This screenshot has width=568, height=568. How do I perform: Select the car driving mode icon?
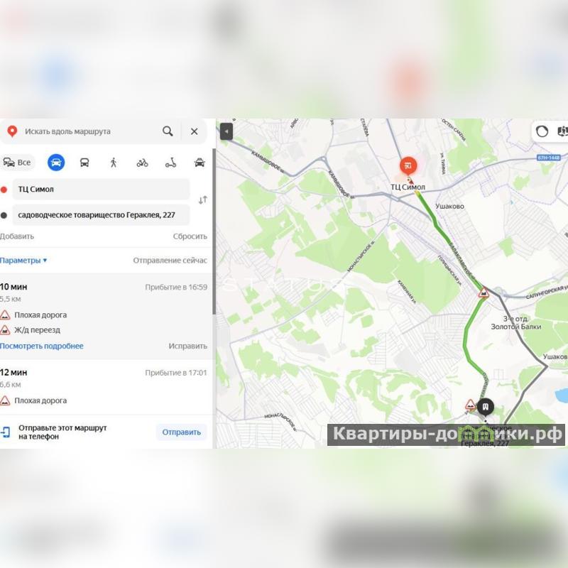(x=56, y=163)
